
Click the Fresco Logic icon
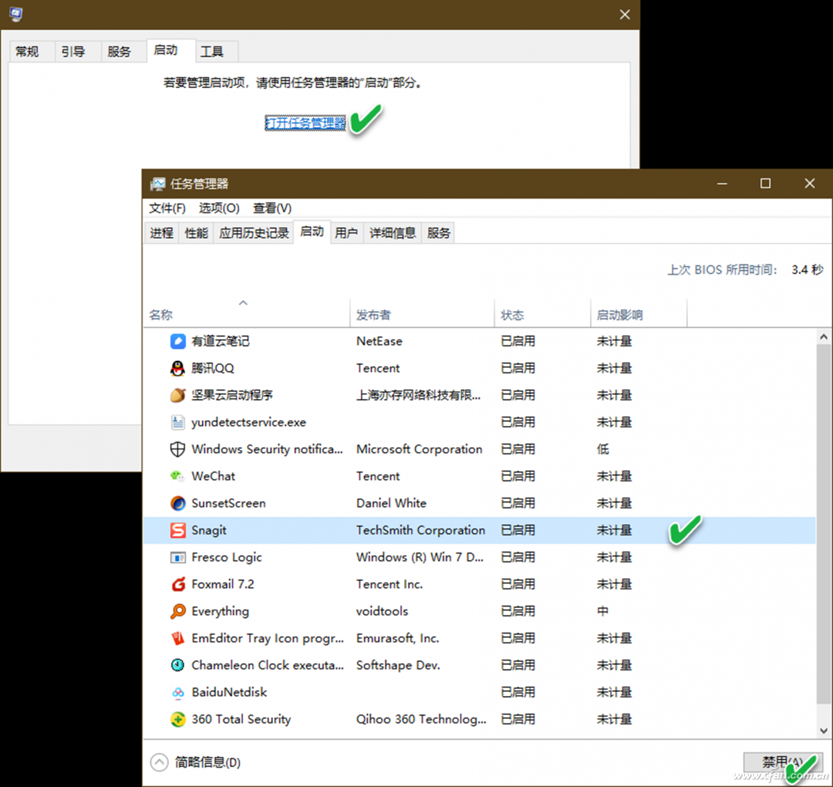[x=178, y=557]
